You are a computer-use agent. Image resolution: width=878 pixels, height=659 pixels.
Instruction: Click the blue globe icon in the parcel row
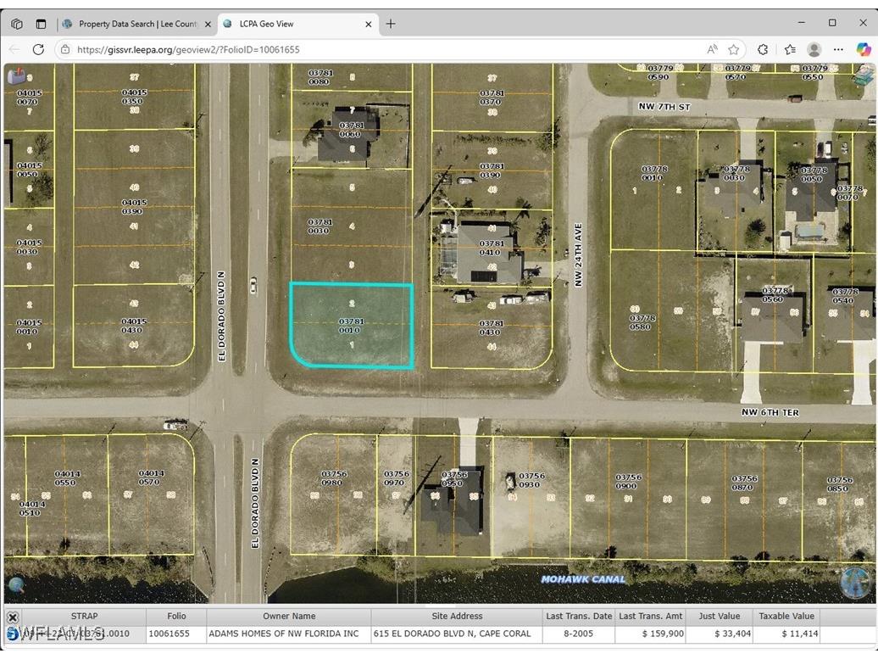pos(11,634)
